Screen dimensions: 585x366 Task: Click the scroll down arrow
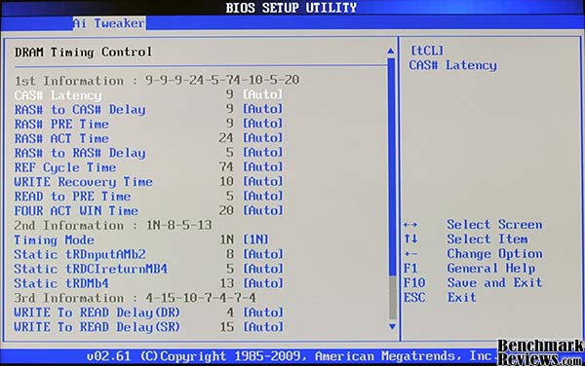(392, 326)
